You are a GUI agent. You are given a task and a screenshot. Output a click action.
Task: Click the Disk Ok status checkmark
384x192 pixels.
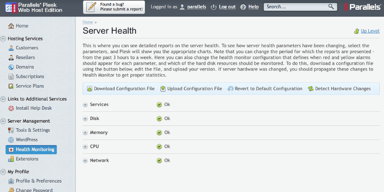[x=159, y=119]
